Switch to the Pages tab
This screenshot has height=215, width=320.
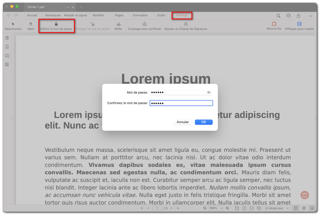click(119, 15)
